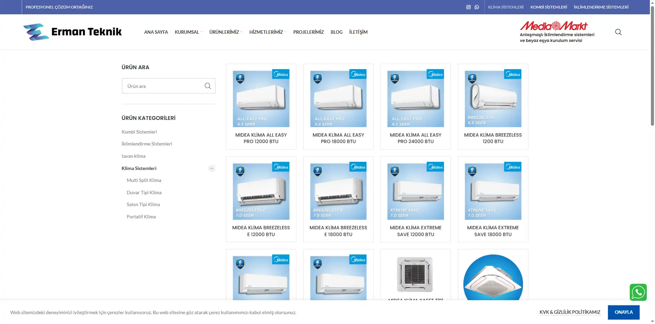
Task: Click MIDEA KLİMA BREEZELESS E 12000 BTU title
Action: coord(261,231)
